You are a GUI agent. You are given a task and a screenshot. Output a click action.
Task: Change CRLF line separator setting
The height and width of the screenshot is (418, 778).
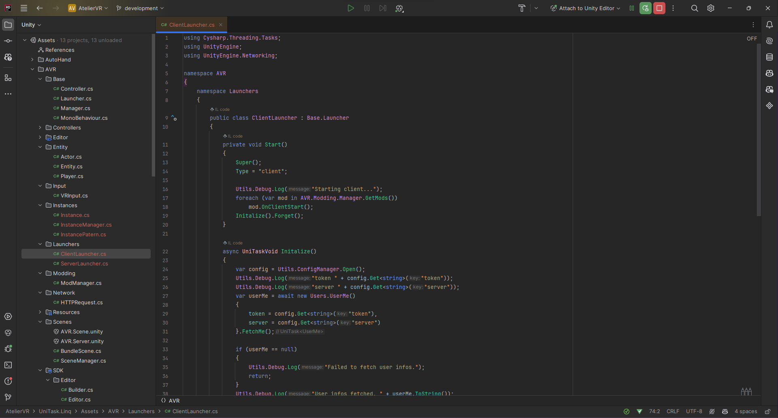(673, 411)
